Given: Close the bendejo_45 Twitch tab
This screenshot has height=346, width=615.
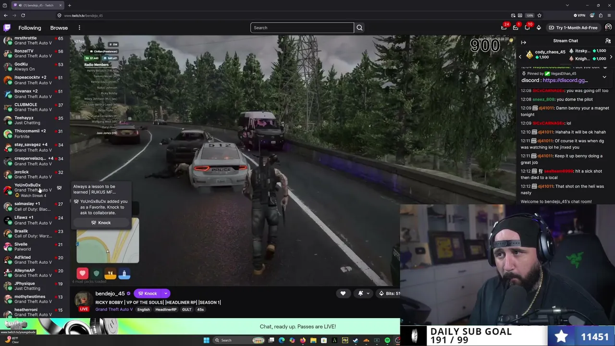Looking at the screenshot, I should pos(61,5).
